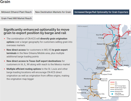
Task: Click the Mississippi River legend entry
Action: [117, 92]
